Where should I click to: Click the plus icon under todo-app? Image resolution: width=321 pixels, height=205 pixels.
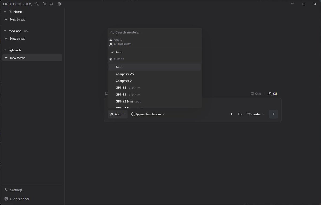(6, 38)
